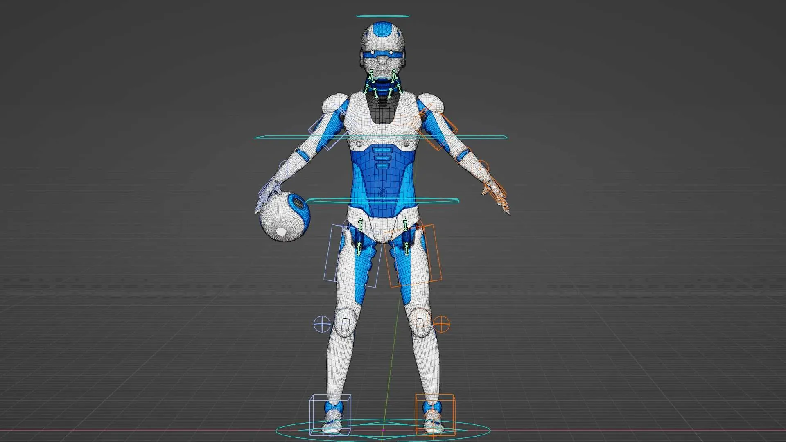
Task: Select the spare robot head held in hand
Action: coord(285,217)
